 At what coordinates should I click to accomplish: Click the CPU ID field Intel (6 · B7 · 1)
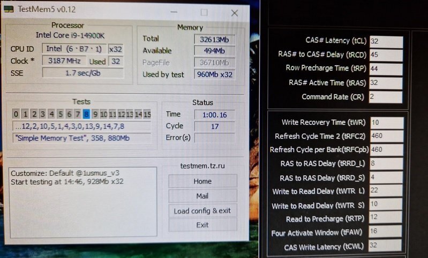coord(74,49)
